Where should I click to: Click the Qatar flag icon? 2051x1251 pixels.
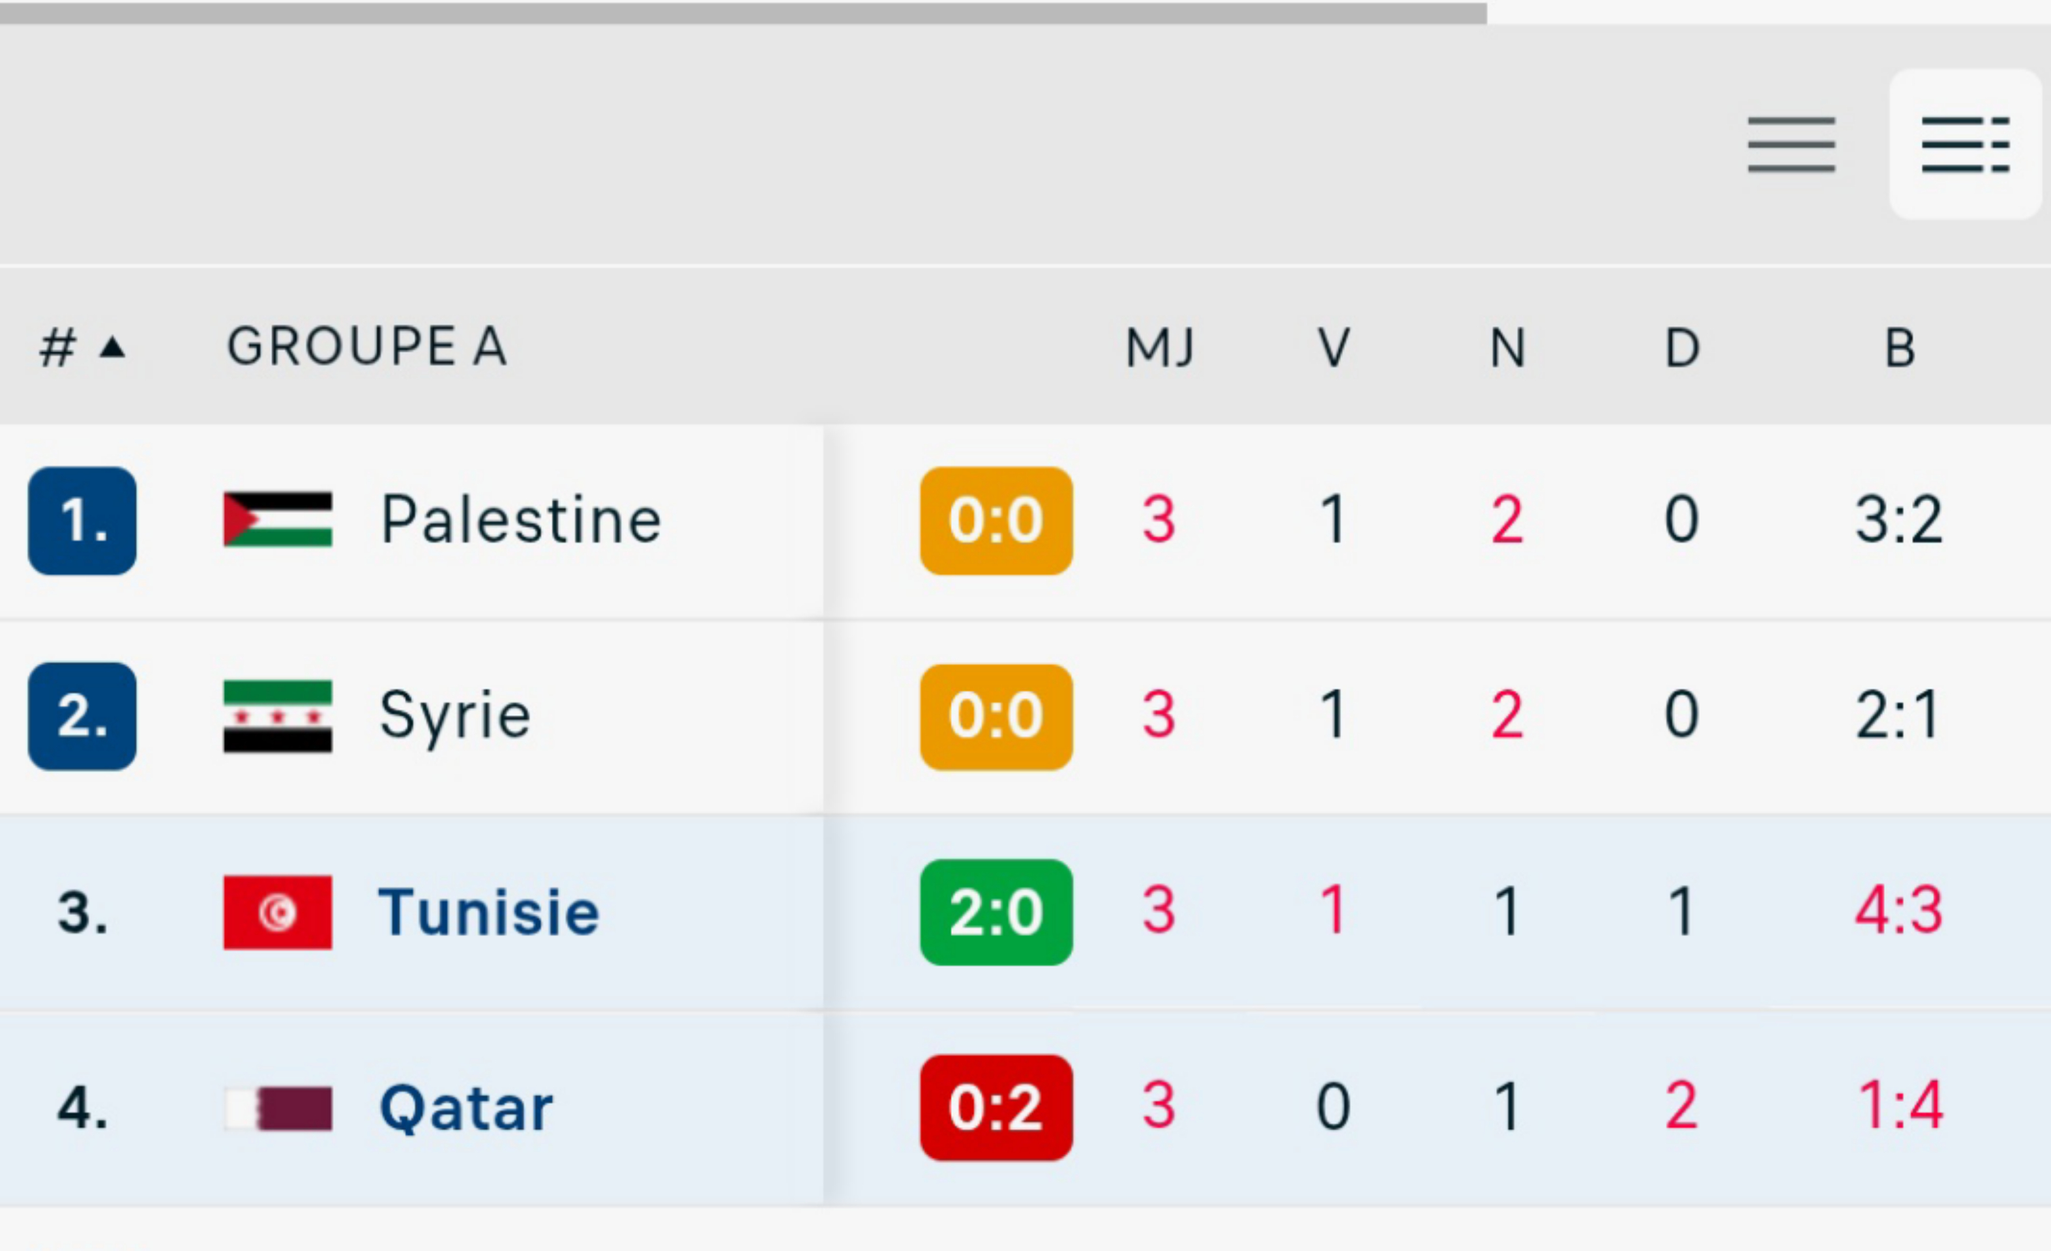277,1109
